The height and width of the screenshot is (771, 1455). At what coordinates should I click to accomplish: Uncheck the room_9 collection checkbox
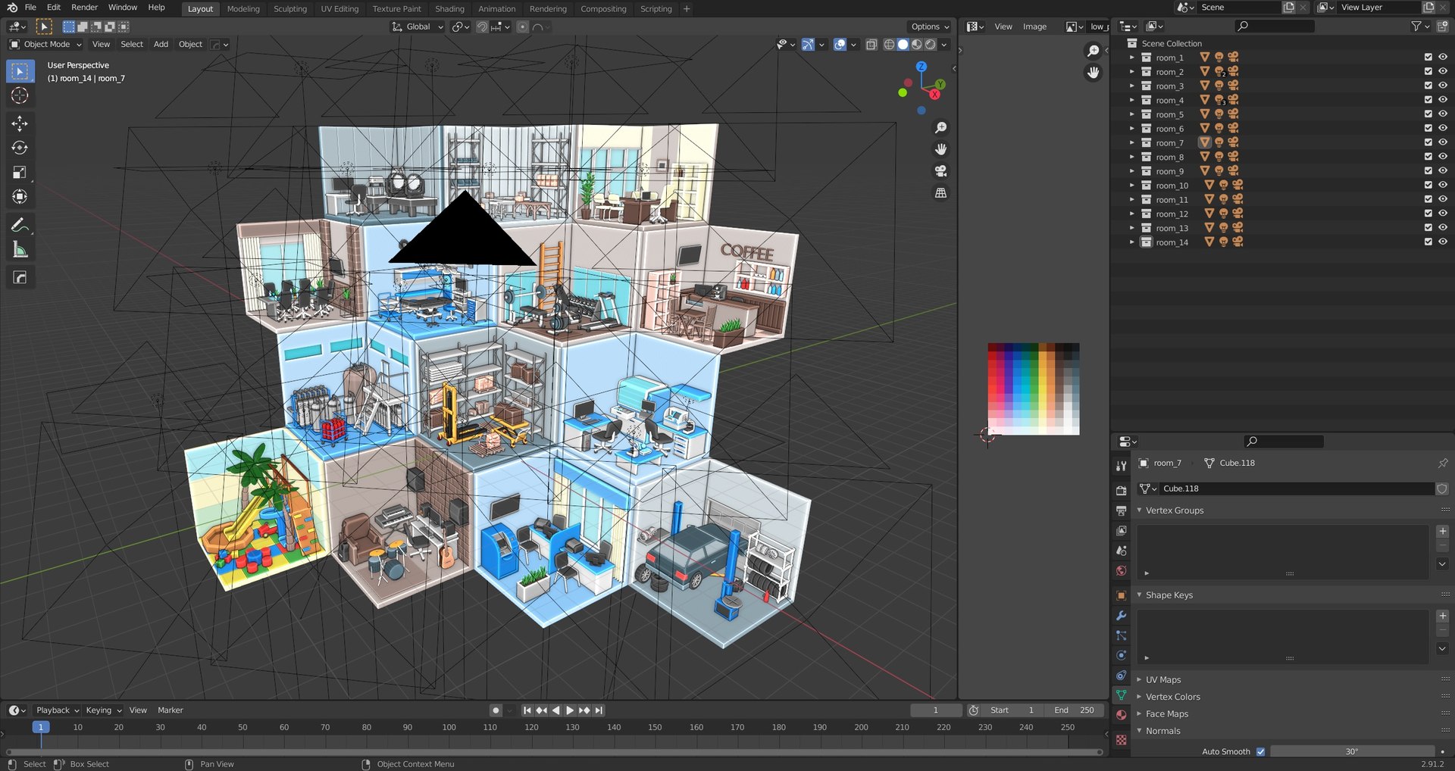coord(1428,171)
